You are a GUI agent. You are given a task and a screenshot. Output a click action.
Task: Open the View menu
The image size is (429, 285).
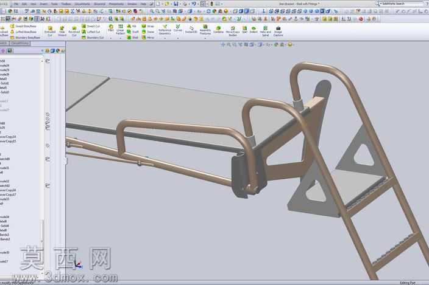(x=34, y=4)
